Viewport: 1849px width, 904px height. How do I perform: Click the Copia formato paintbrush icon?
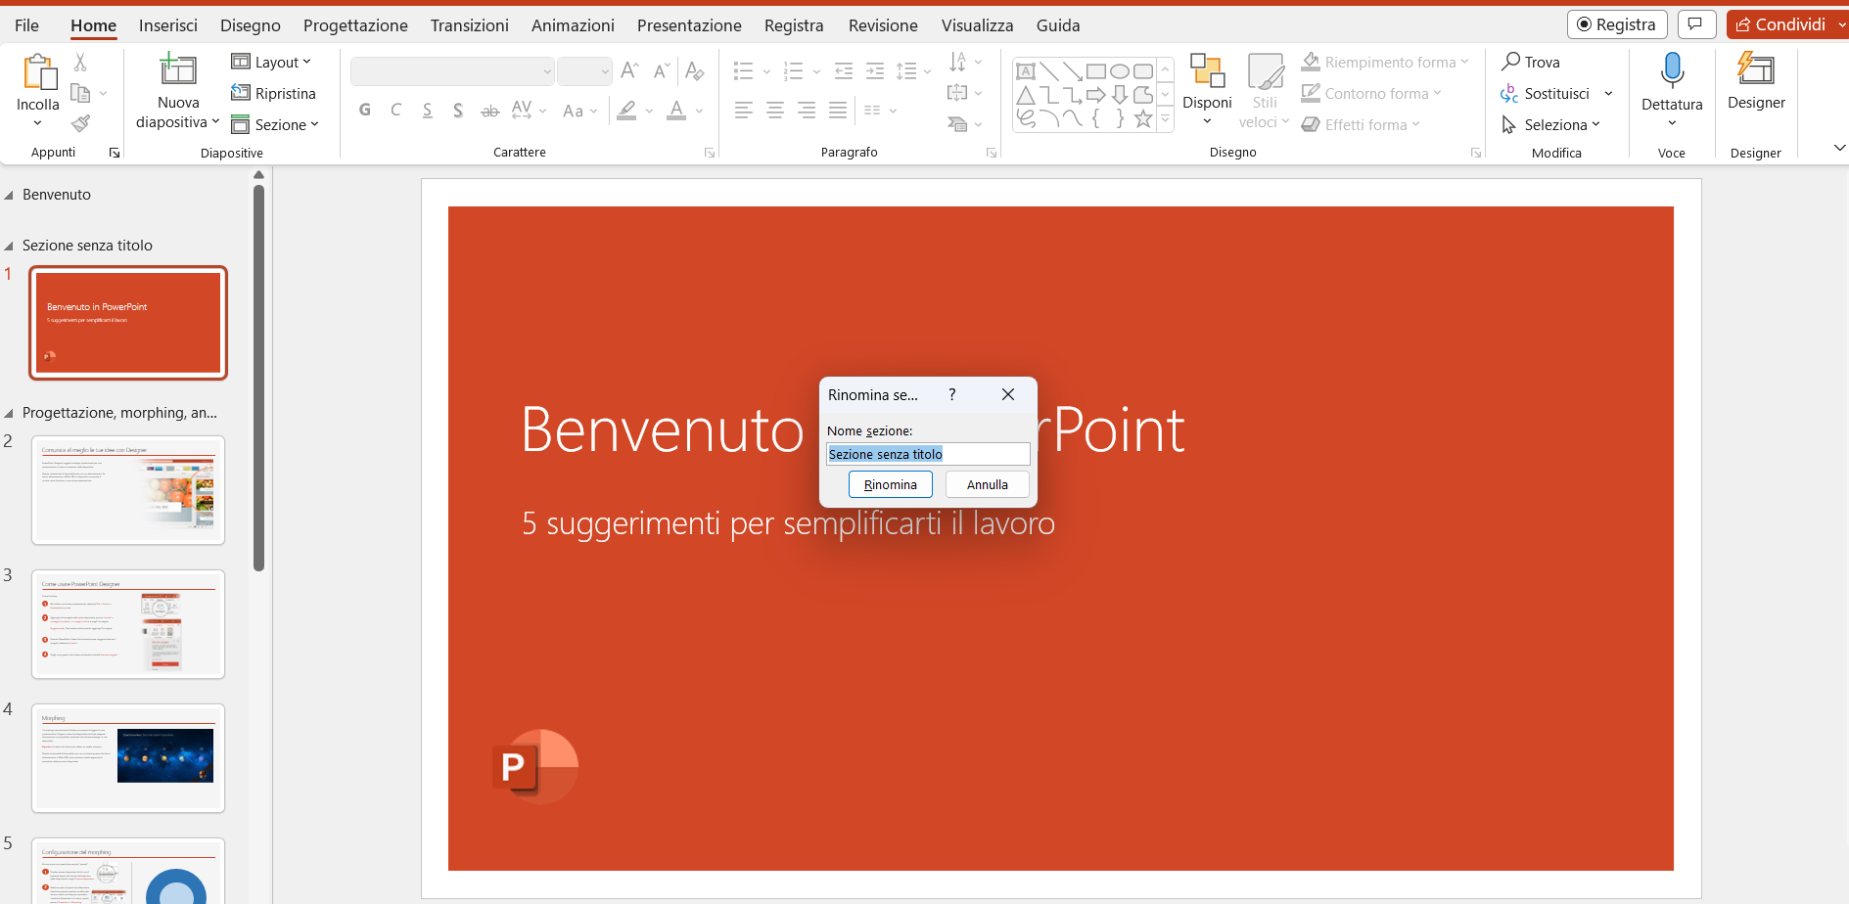[x=80, y=123]
